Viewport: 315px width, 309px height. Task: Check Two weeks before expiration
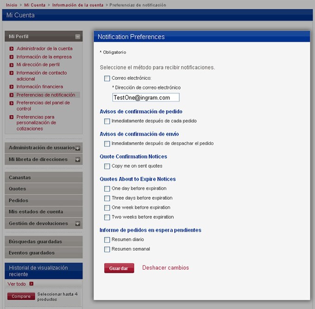click(107, 217)
